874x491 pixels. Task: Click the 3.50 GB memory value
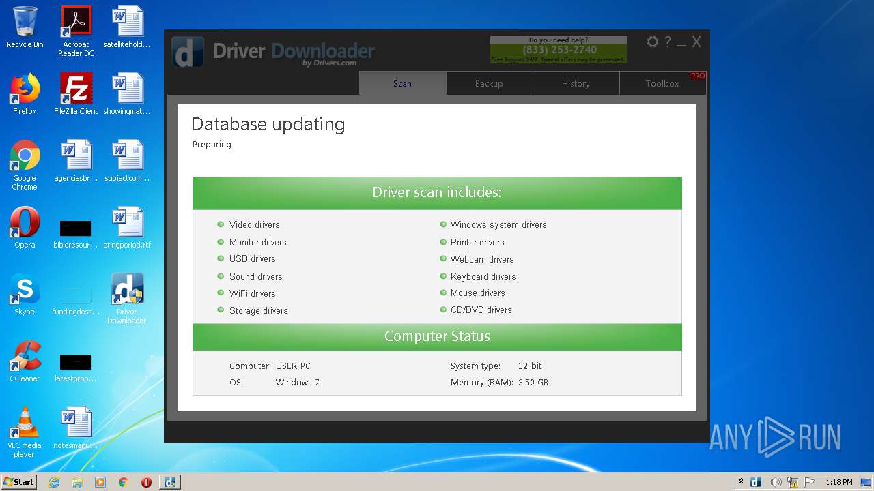(533, 382)
